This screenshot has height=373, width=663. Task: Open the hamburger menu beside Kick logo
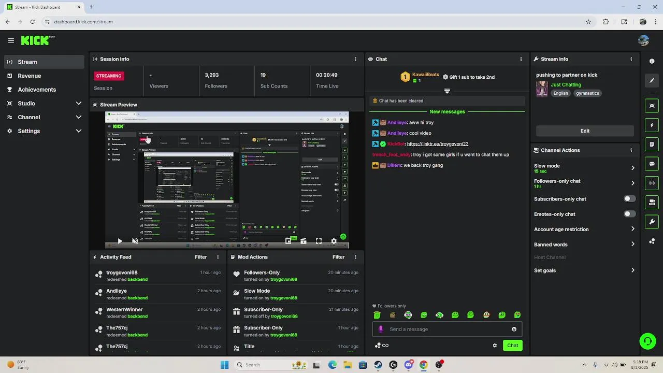pos(11,40)
